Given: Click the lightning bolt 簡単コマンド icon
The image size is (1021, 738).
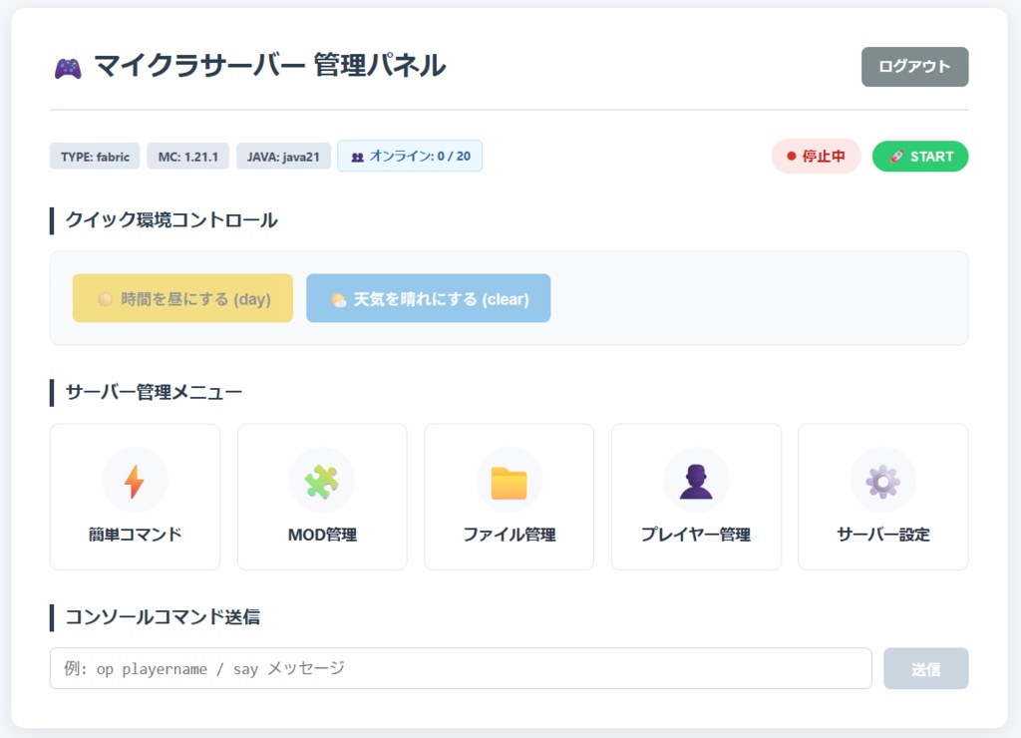Looking at the screenshot, I should click(x=135, y=482).
